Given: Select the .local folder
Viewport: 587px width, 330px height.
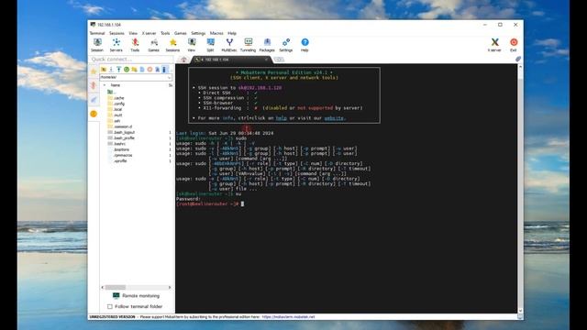Looking at the screenshot, I should (115, 109).
